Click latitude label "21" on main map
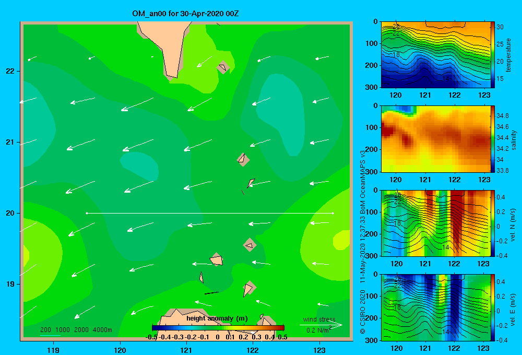The height and width of the screenshot is (355, 522). click(10, 142)
